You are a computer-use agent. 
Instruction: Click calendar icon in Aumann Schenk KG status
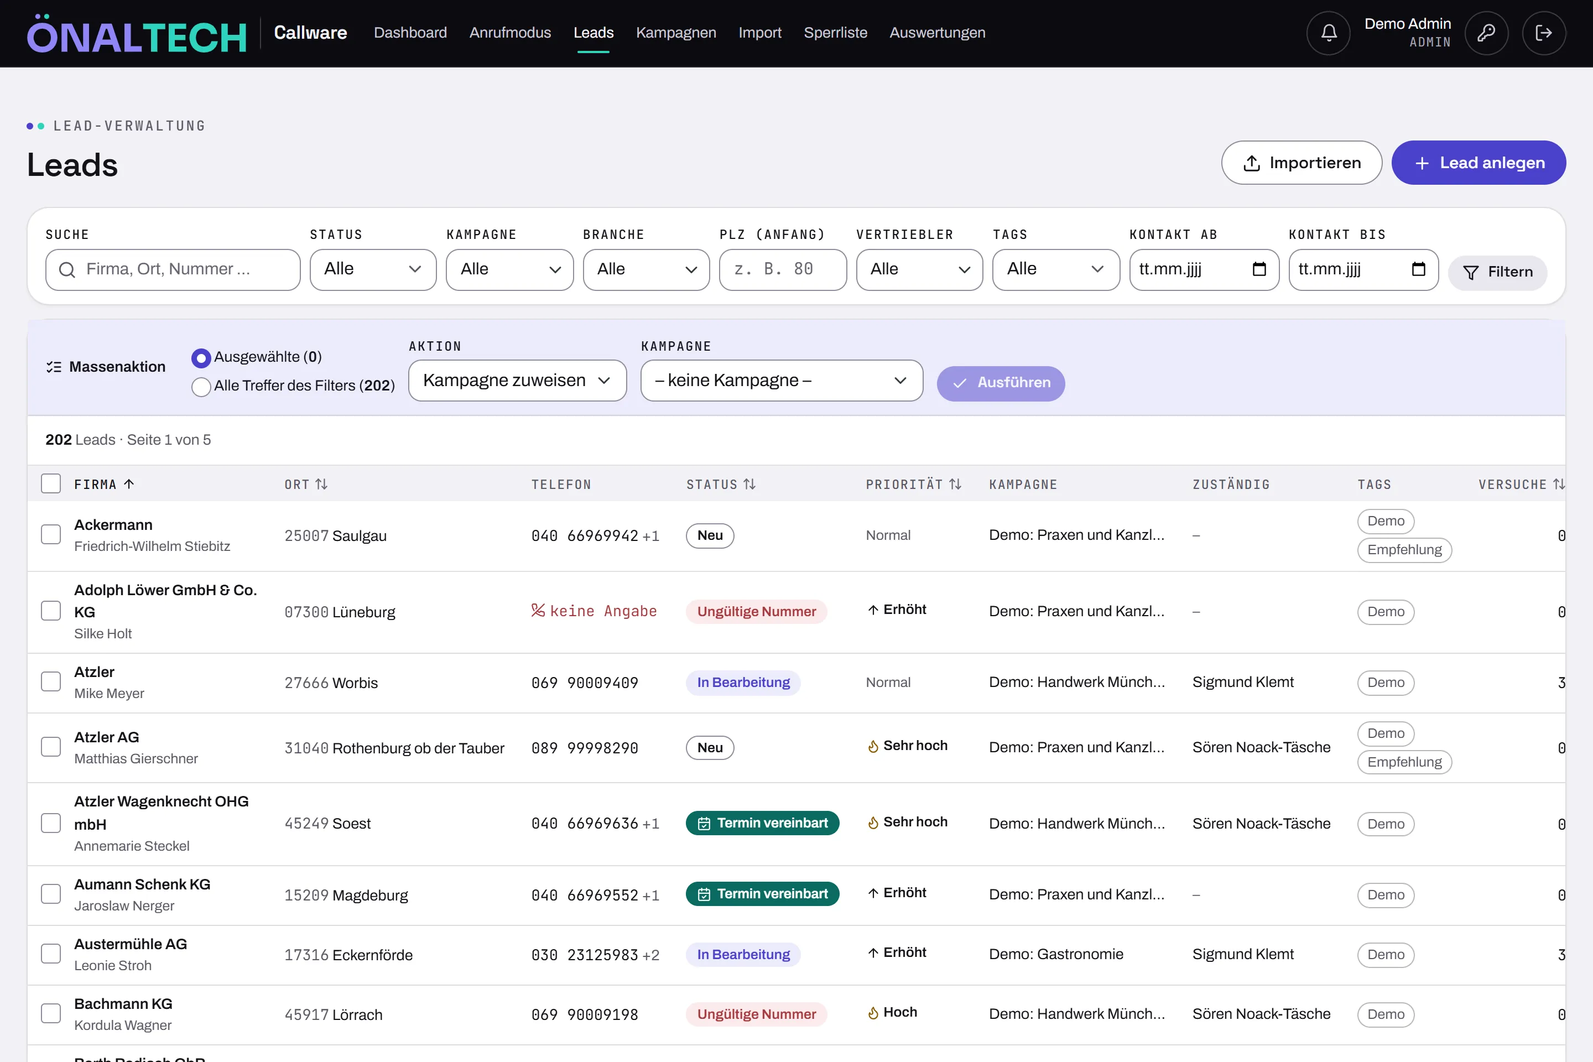click(704, 894)
